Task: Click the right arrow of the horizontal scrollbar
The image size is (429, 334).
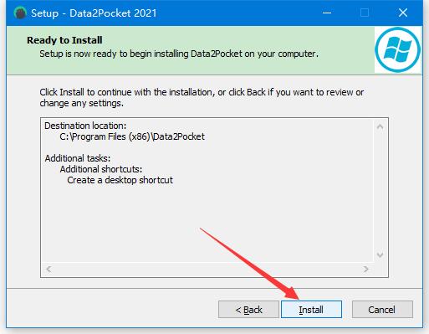Action: coord(366,269)
